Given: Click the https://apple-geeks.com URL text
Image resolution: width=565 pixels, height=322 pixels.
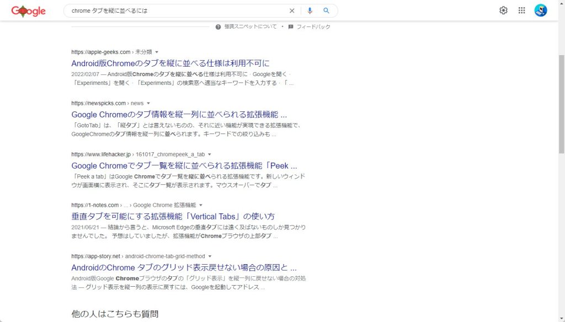Looking at the screenshot, I should coord(101,52).
